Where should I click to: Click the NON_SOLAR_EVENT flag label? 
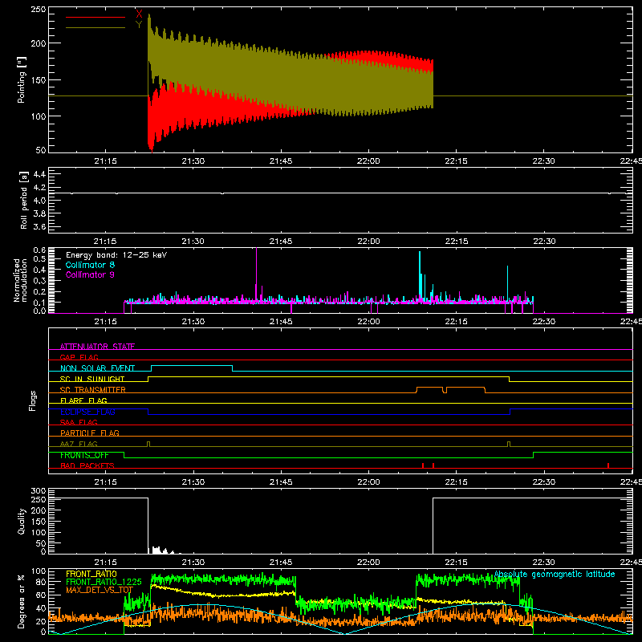[97, 368]
